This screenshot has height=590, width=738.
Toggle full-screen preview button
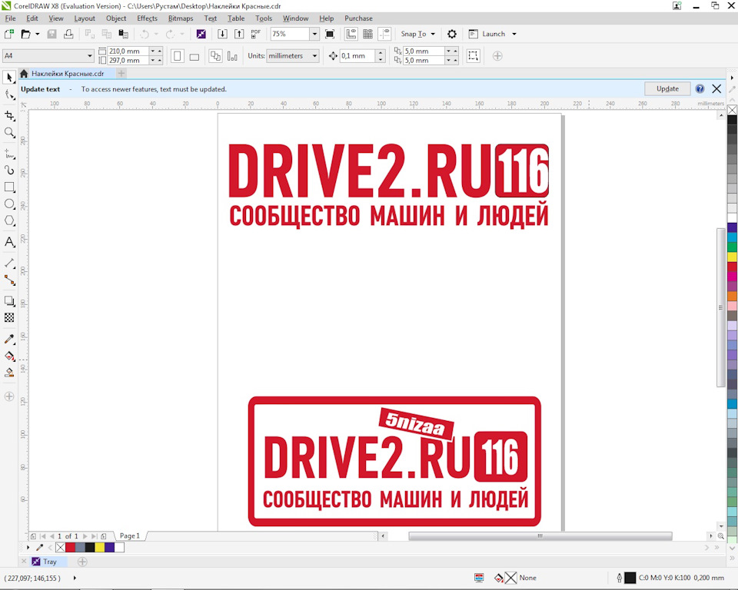(330, 34)
